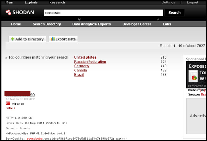Click the Logout link
The image size is (207, 141).
(x=192, y=2)
